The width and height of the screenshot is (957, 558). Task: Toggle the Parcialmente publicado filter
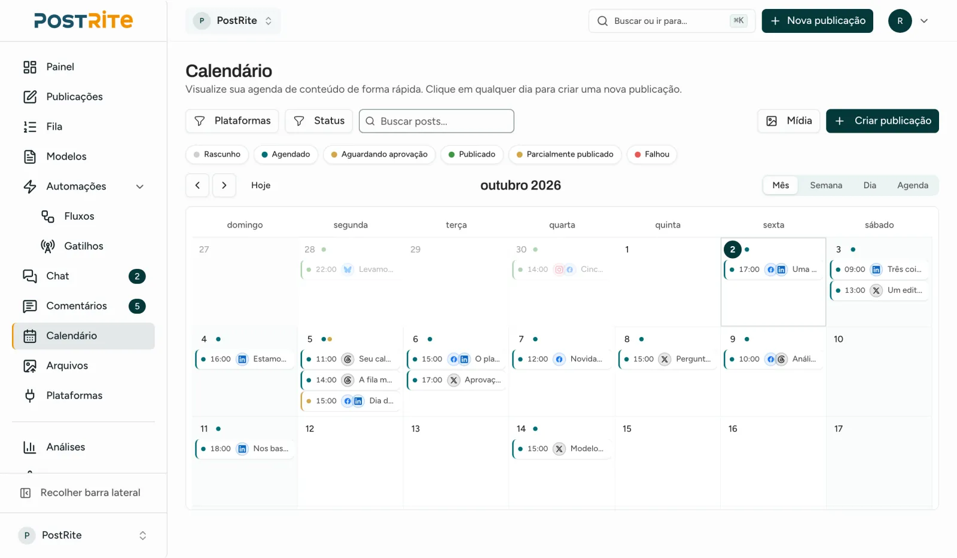[565, 154]
